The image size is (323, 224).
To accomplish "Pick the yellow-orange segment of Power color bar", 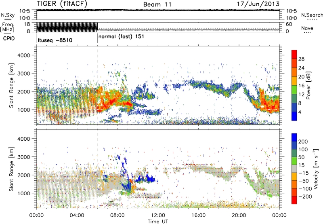I will click(294, 81).
